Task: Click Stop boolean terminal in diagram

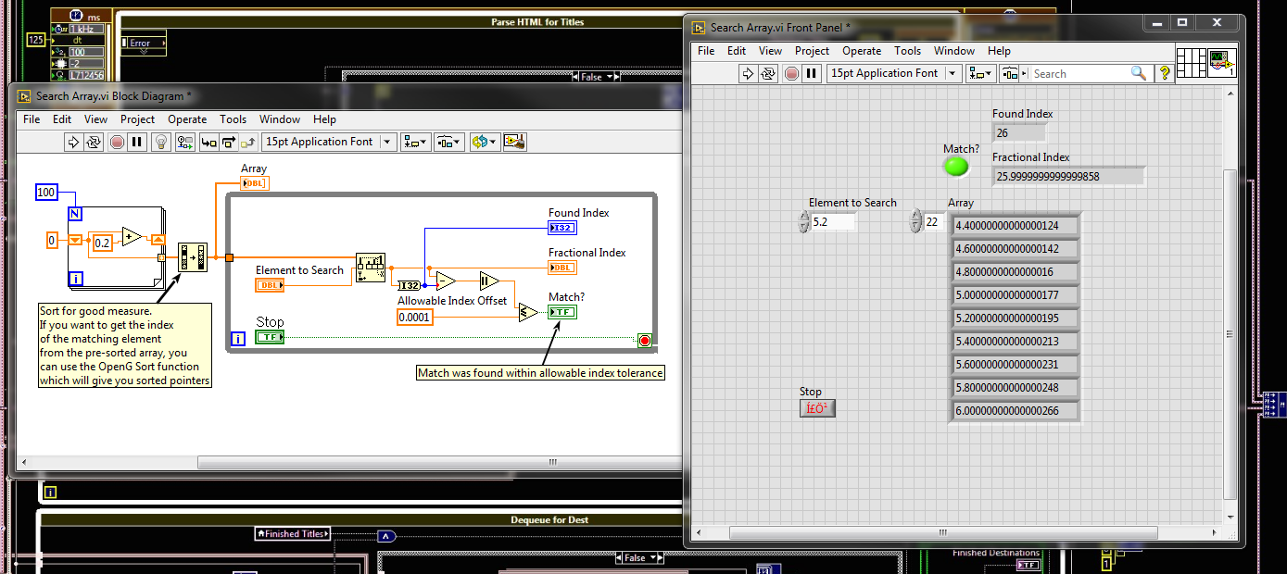Action: [x=270, y=337]
